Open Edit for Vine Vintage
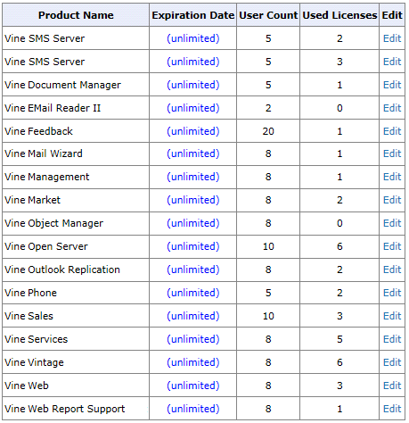The width and height of the screenshot is (409, 423). (392, 362)
